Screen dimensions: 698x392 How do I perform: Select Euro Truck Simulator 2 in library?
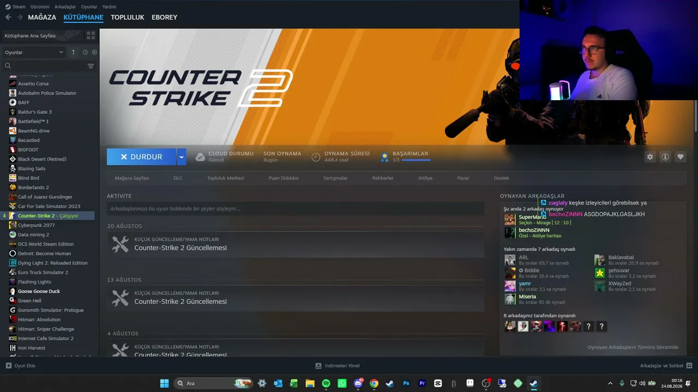tap(43, 272)
